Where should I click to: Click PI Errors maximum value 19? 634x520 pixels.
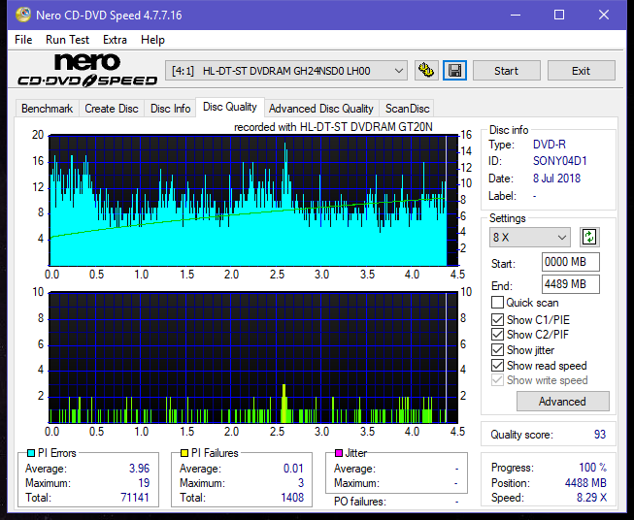(x=144, y=483)
